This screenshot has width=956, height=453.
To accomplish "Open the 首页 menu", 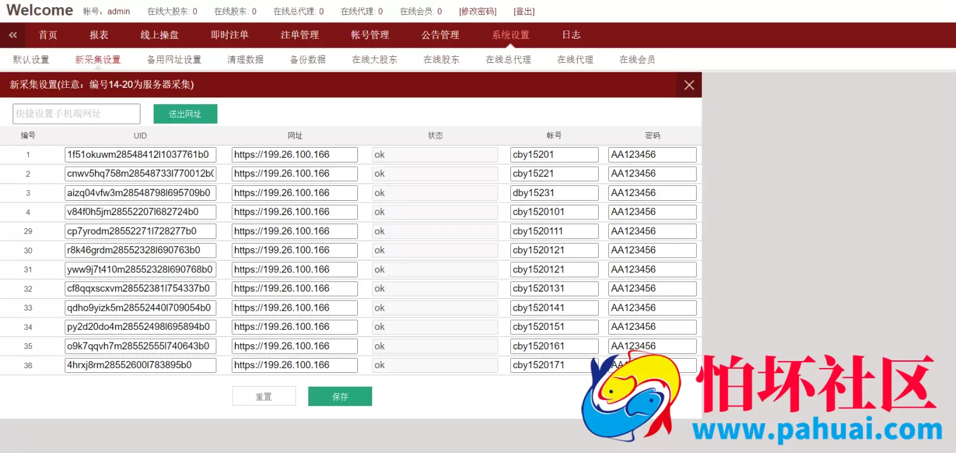I will [x=48, y=35].
